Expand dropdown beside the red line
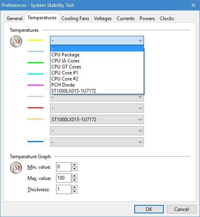 point(97,108)
